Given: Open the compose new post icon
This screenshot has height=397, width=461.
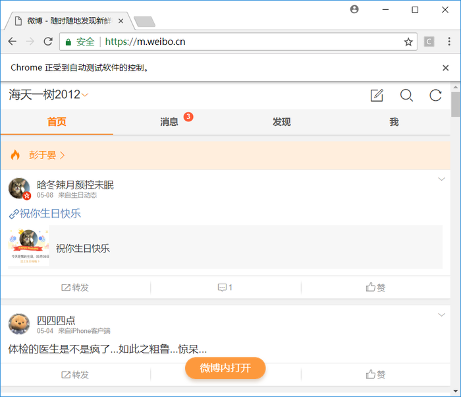Looking at the screenshot, I should tap(377, 95).
